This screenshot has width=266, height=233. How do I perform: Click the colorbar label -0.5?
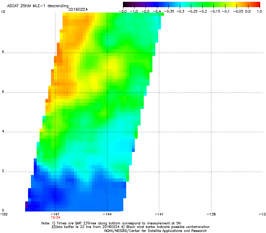[145, 11]
